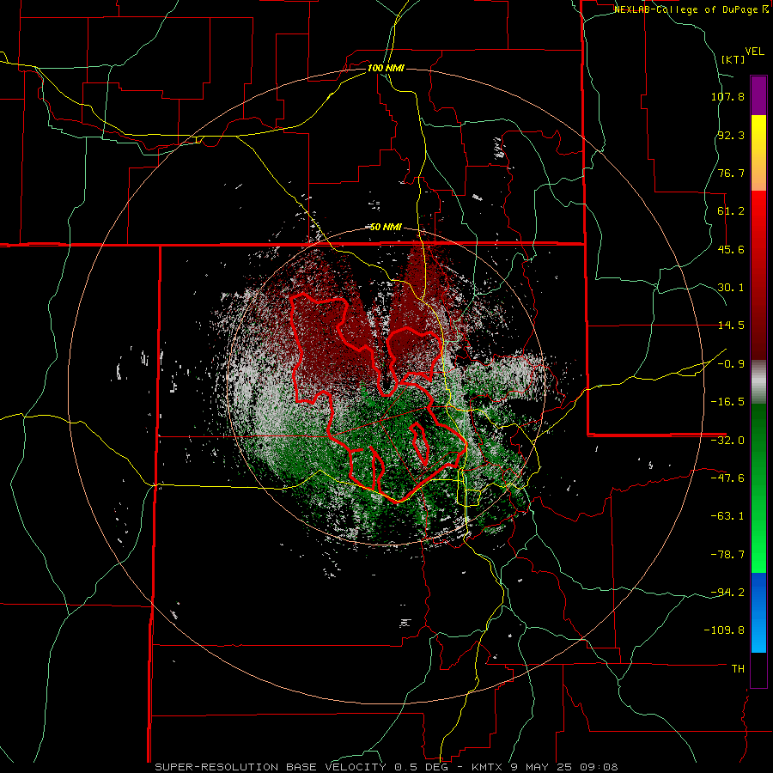Viewport: 773px width, 773px height.
Task: Click the bright green color bar segment
Action: 758,488
